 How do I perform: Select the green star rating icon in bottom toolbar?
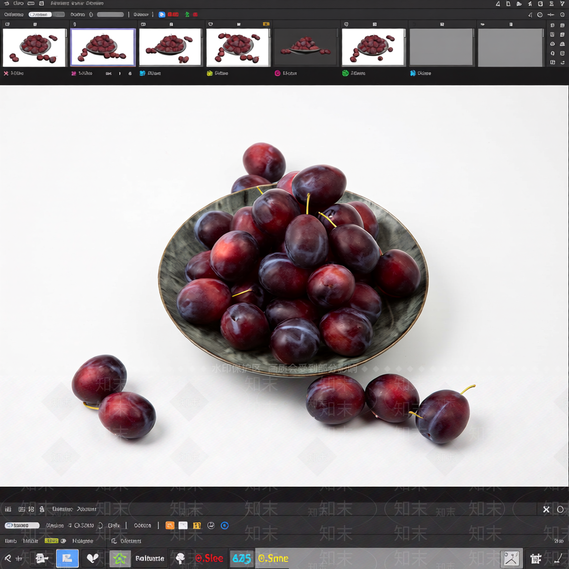click(x=121, y=558)
